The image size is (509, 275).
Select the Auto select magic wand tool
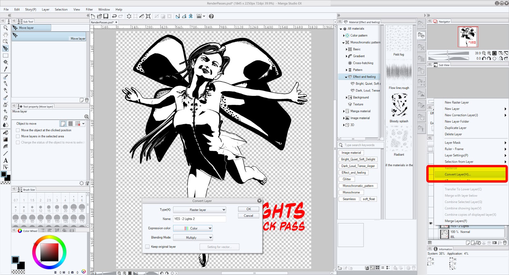click(x=5, y=62)
